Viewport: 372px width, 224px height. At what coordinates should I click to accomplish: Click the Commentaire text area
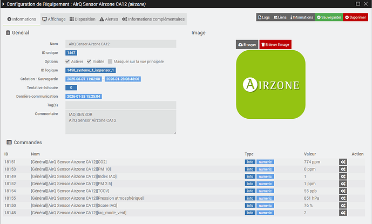click(121, 122)
